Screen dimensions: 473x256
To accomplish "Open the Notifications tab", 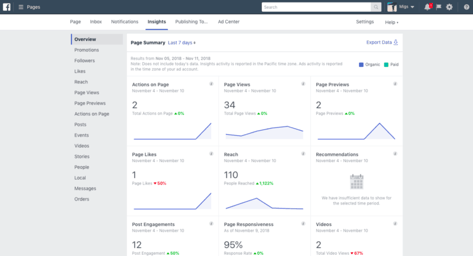I will [125, 22].
